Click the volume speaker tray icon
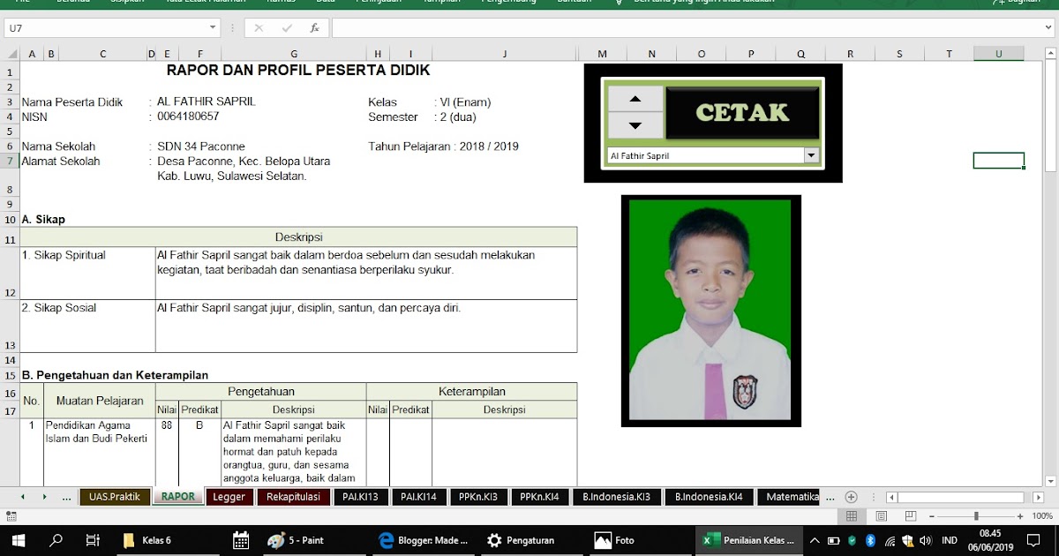 tap(926, 540)
